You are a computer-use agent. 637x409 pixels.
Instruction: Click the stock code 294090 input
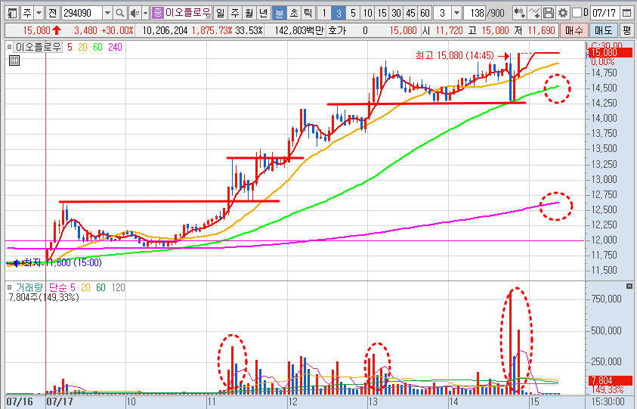(x=82, y=14)
